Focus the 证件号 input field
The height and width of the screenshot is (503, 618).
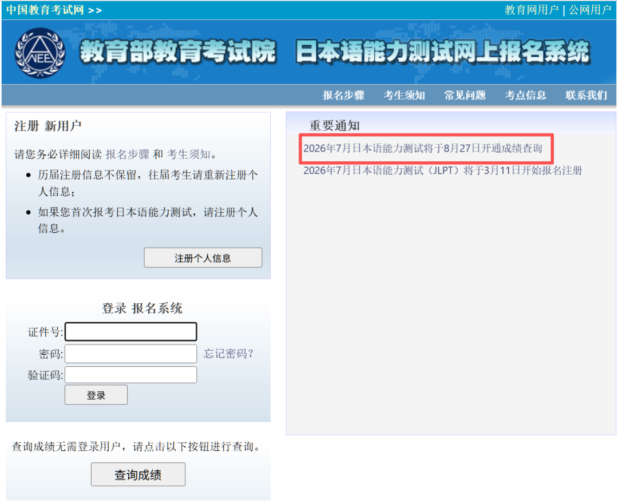click(131, 331)
